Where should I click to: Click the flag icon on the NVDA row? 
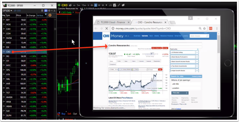click(4, 38)
